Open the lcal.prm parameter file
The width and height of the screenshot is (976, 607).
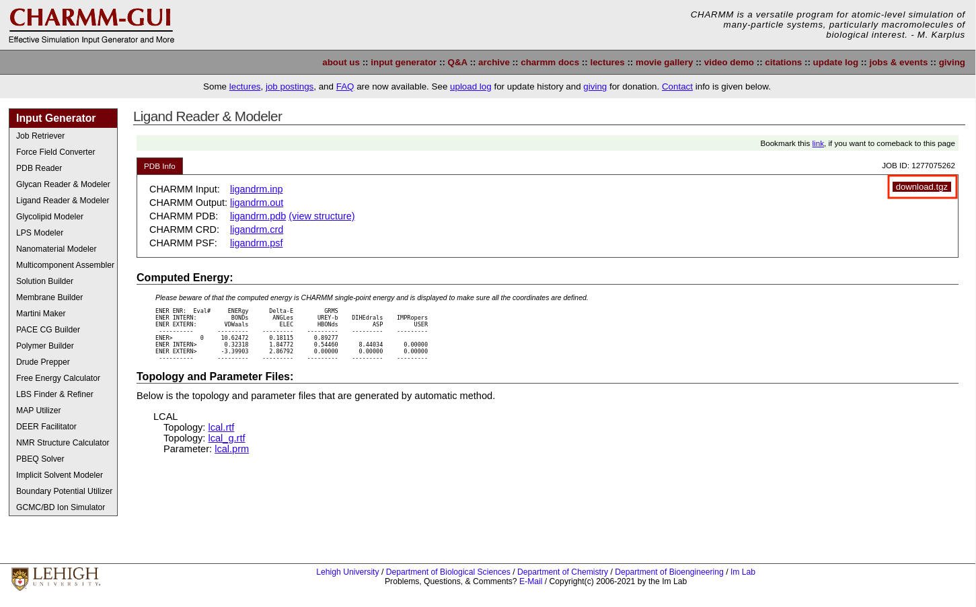(231, 449)
